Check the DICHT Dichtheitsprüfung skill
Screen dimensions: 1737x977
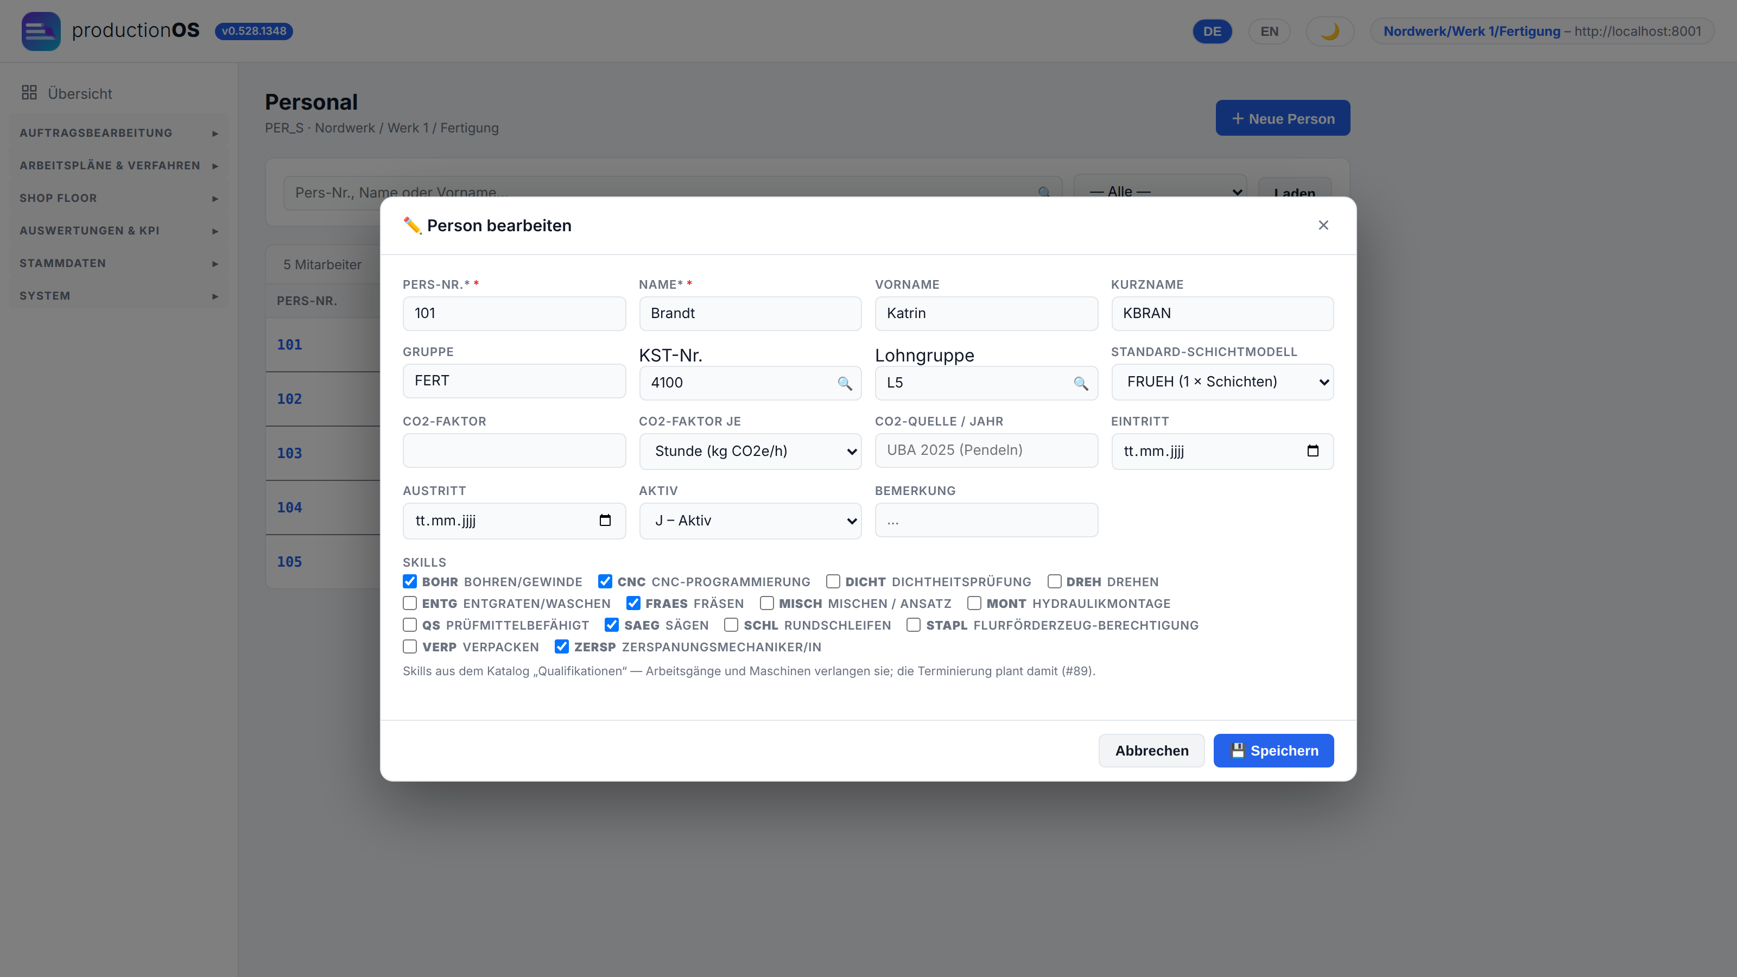pyautogui.click(x=833, y=581)
